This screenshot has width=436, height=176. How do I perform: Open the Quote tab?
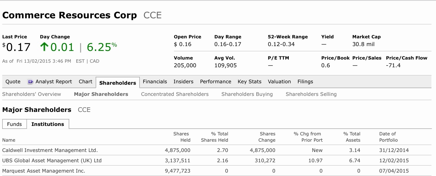click(13, 82)
